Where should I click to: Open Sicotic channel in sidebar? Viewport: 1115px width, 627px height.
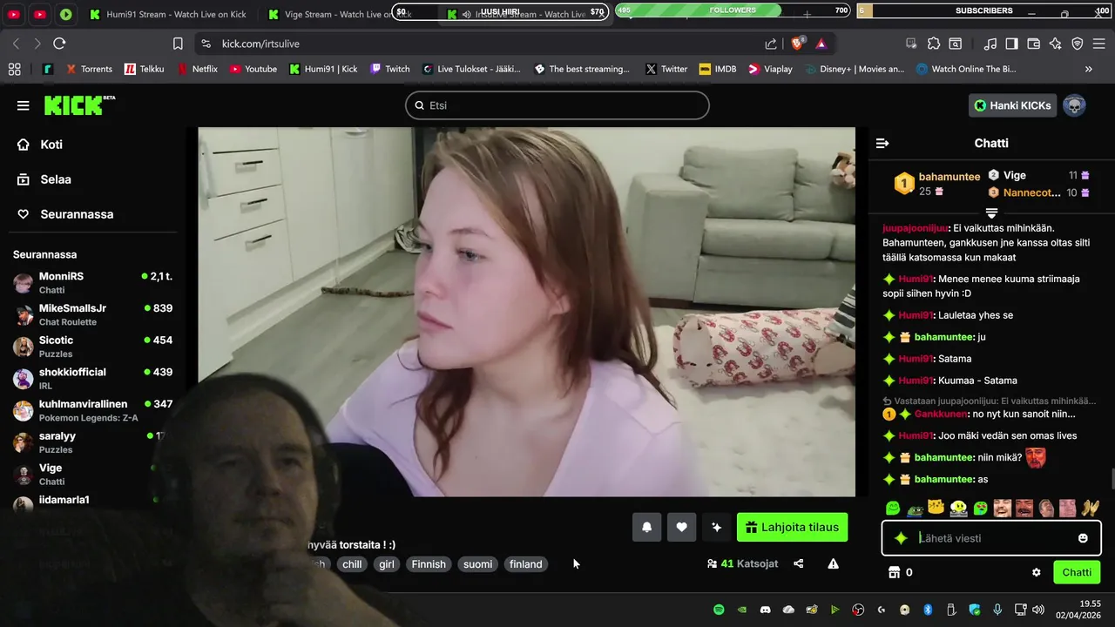point(92,347)
